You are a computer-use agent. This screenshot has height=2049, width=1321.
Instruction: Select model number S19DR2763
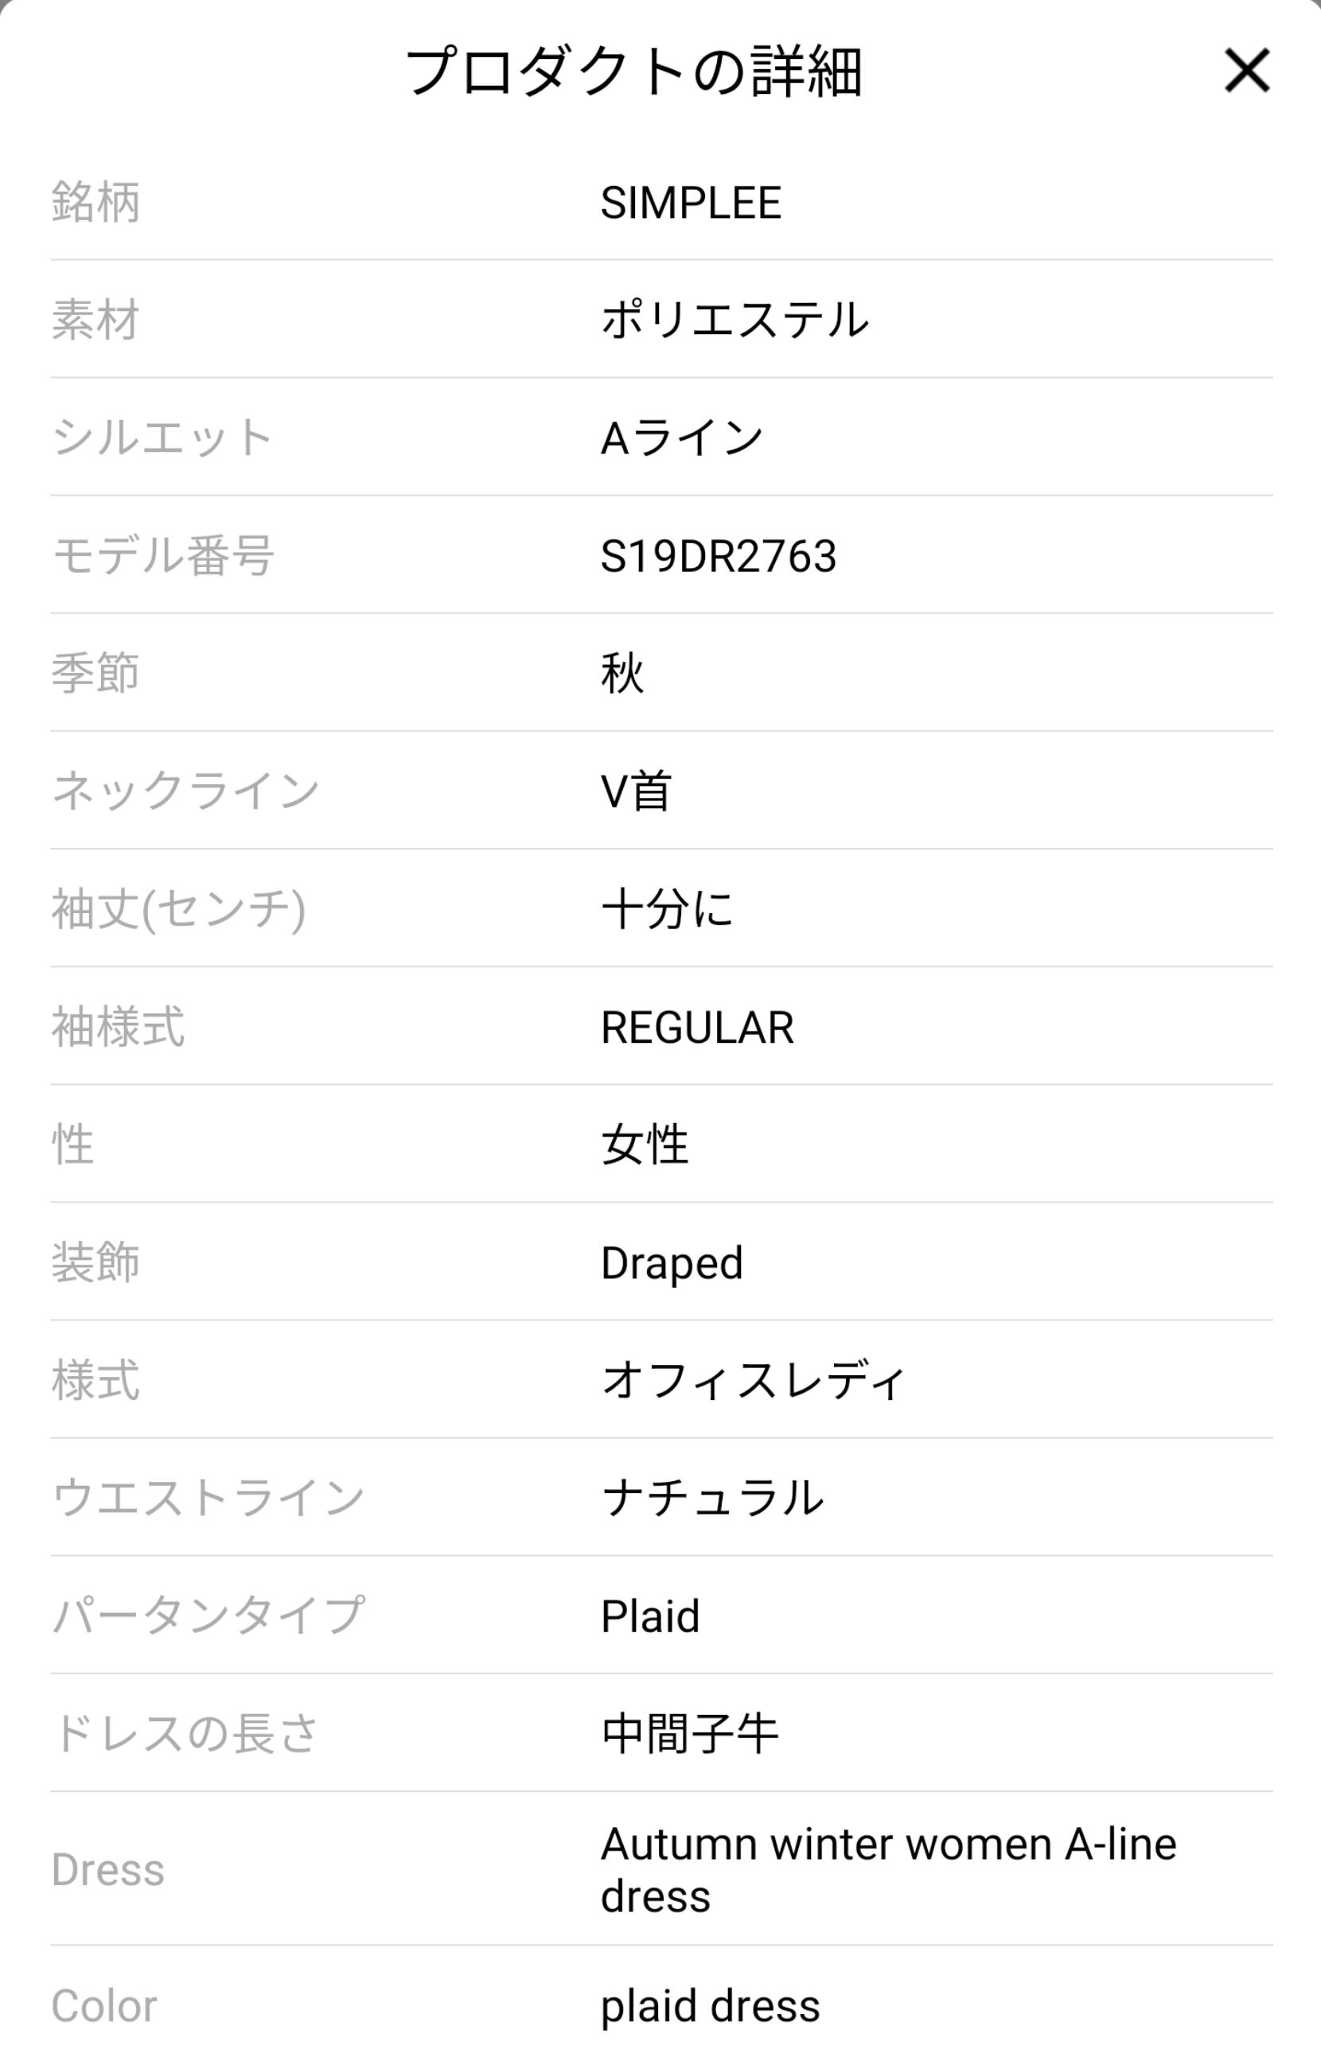click(718, 557)
